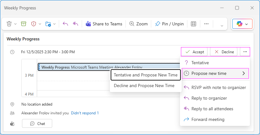260x135 pixels.
Task: Expand the Delete options dropdown arrow
Action: (x=15, y=24)
